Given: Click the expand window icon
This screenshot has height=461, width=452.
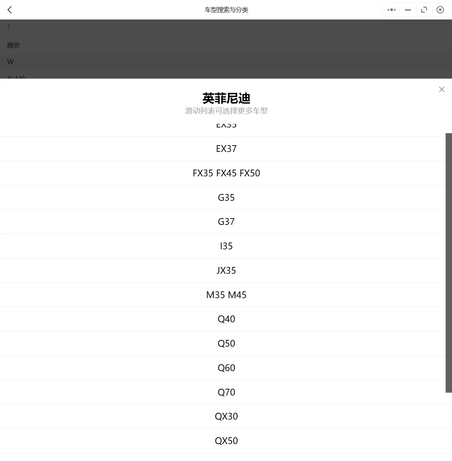Looking at the screenshot, I should 424,10.
